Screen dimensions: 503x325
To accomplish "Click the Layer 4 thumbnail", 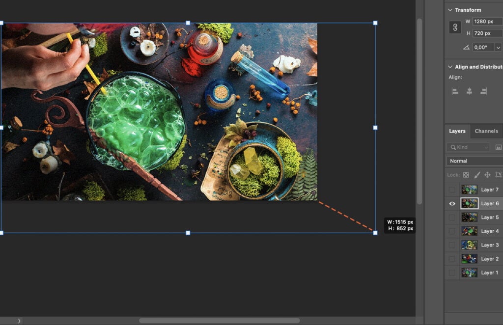I will [469, 231].
